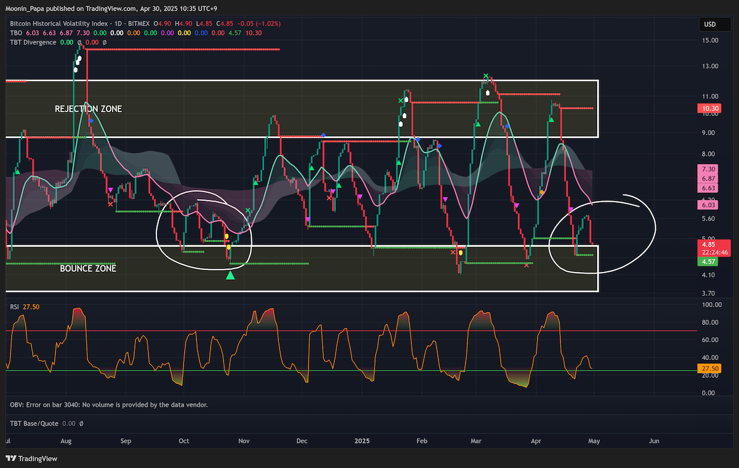Select the OBV error message line

[109, 405]
